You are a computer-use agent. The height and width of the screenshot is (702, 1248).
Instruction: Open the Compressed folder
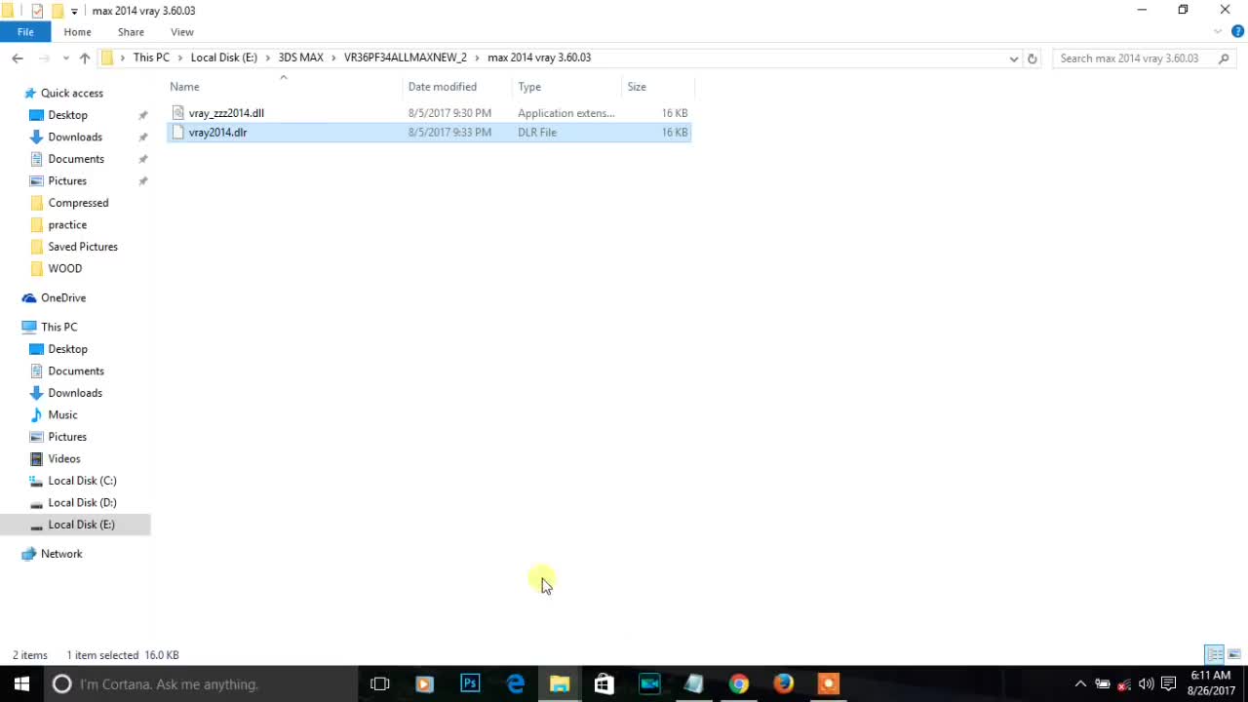(x=78, y=203)
